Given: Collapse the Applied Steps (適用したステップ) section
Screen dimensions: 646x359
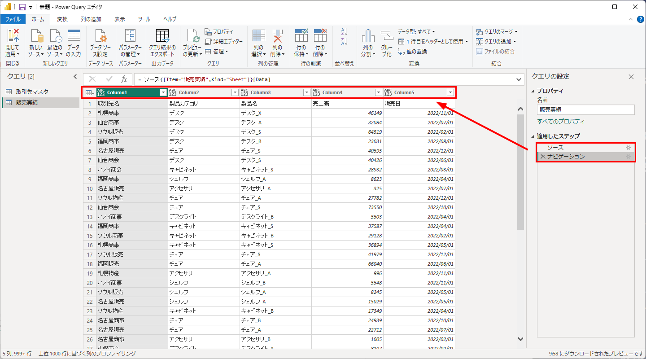Looking at the screenshot, I should tap(533, 136).
